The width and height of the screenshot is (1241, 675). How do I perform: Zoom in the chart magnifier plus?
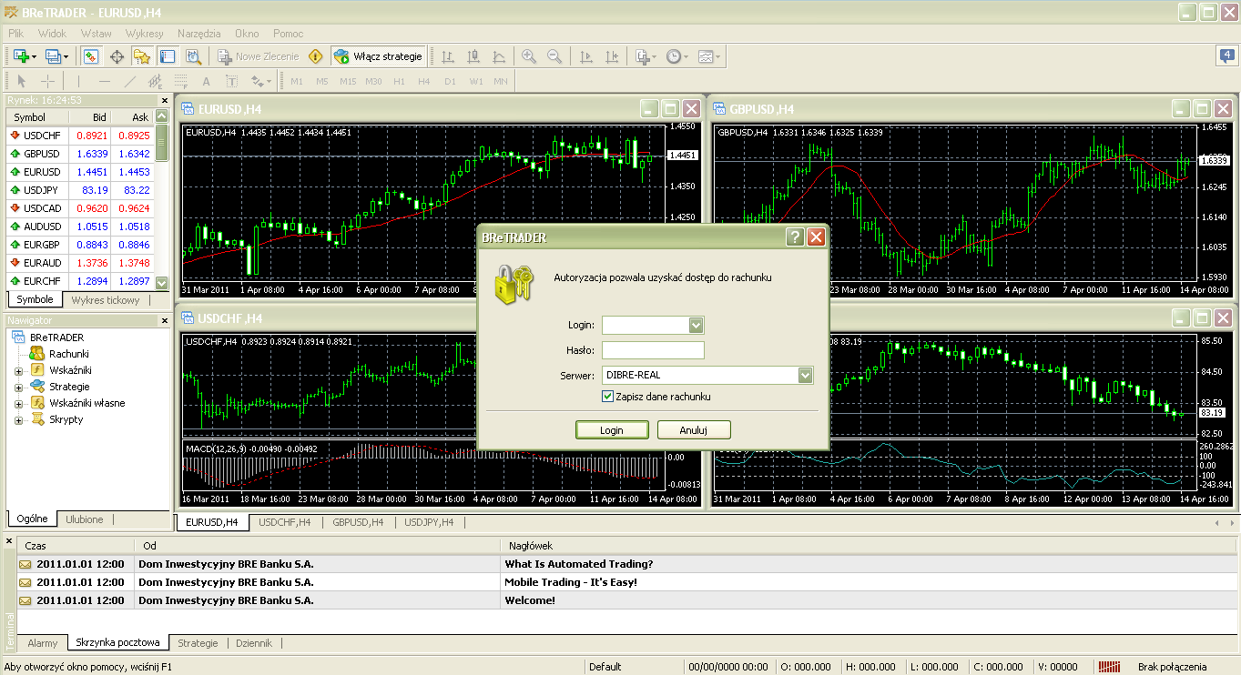(x=529, y=56)
